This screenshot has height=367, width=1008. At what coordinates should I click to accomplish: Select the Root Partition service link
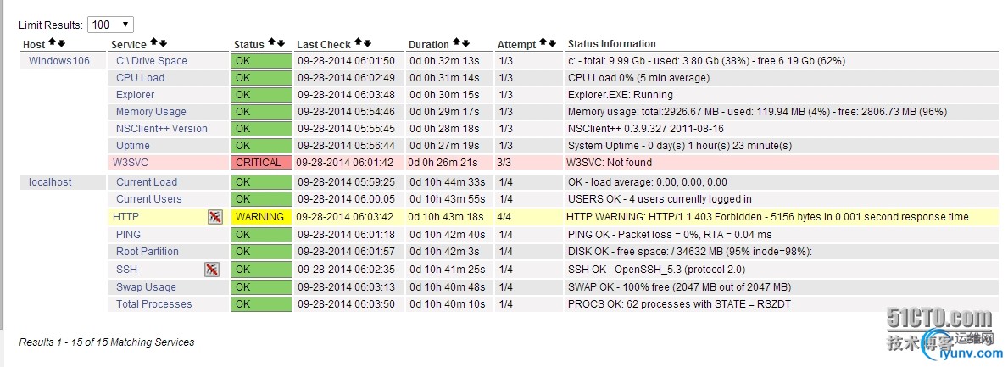click(x=148, y=252)
